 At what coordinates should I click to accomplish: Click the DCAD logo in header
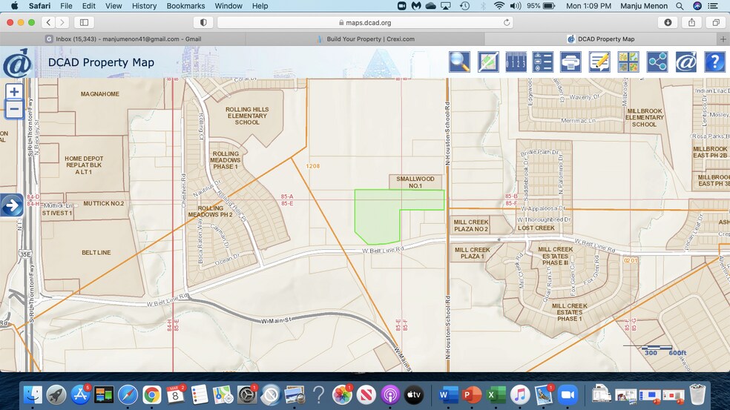(17, 63)
